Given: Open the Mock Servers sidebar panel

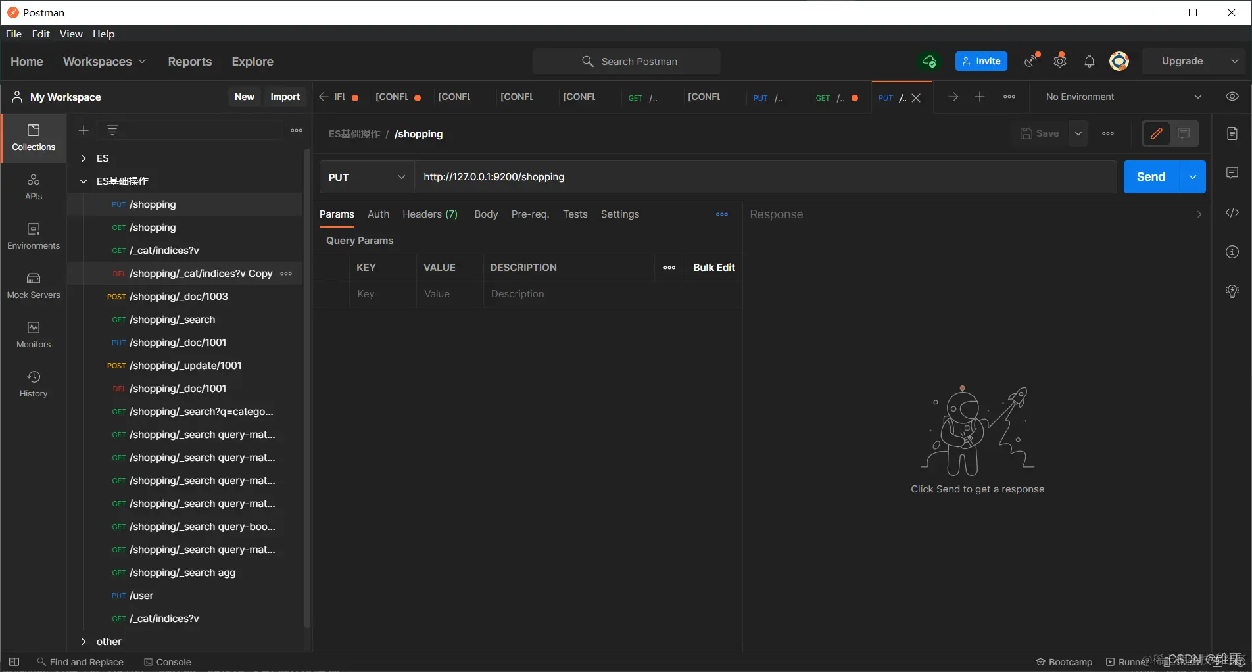Looking at the screenshot, I should 34,286.
